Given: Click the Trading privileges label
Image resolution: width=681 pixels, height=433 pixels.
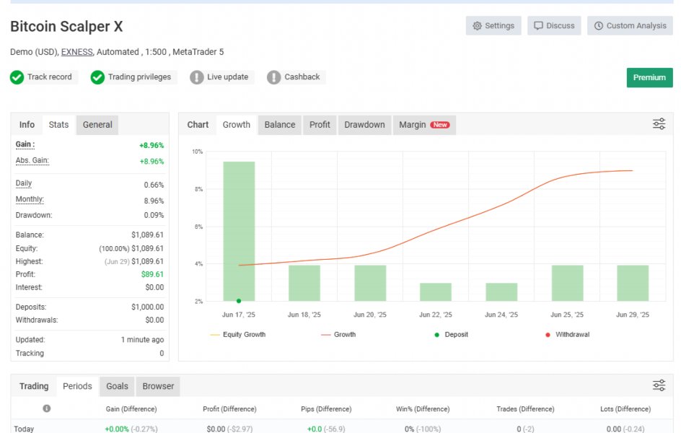Looking at the screenshot, I should click(139, 77).
